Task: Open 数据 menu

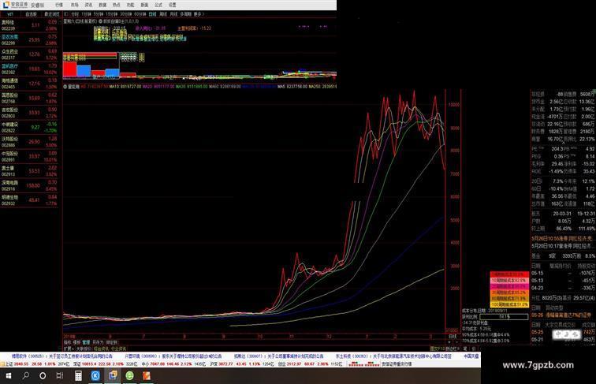Action: (x=102, y=5)
